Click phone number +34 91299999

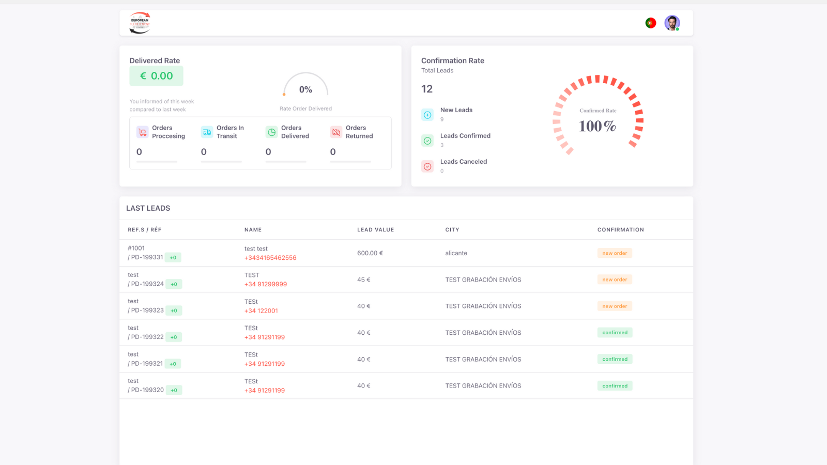pos(266,284)
